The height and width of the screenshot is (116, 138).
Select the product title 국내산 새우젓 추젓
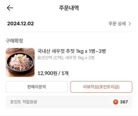(56, 51)
